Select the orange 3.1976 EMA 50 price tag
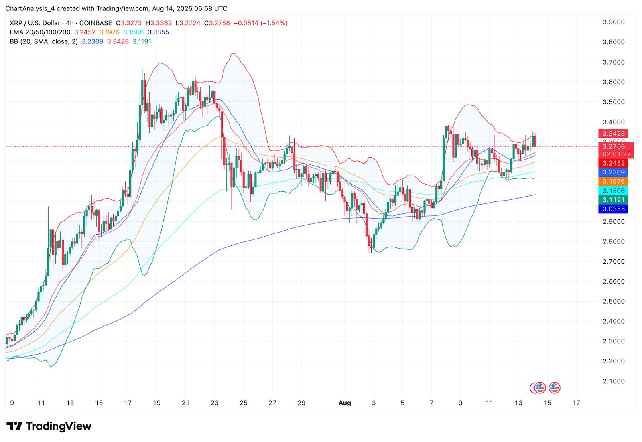Screen dimensions: 642x442 pos(613,181)
